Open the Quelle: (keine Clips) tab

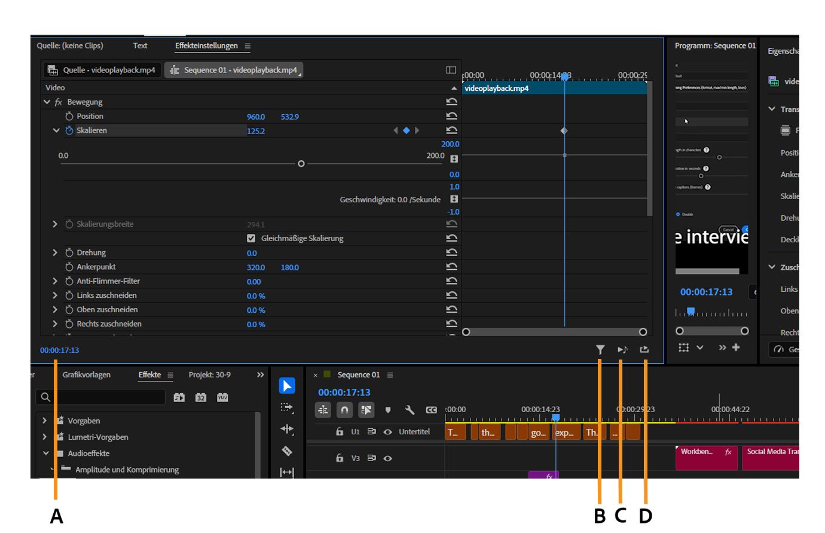pyautogui.click(x=70, y=45)
